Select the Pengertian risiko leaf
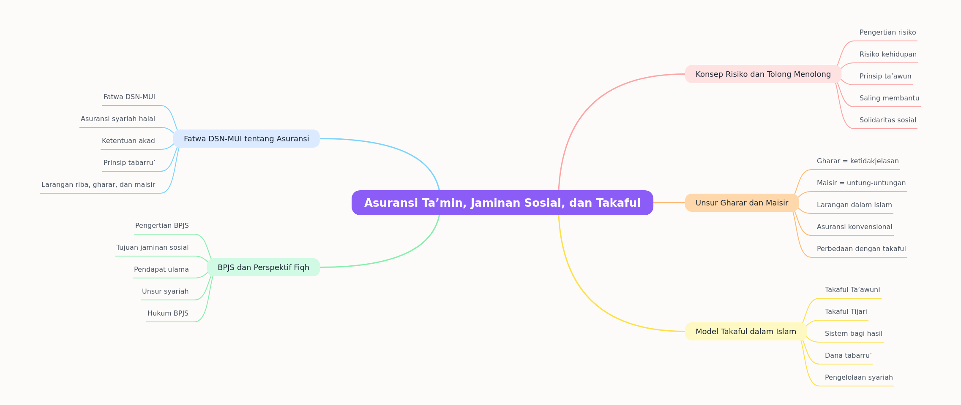The height and width of the screenshot is (405, 961). point(887,32)
